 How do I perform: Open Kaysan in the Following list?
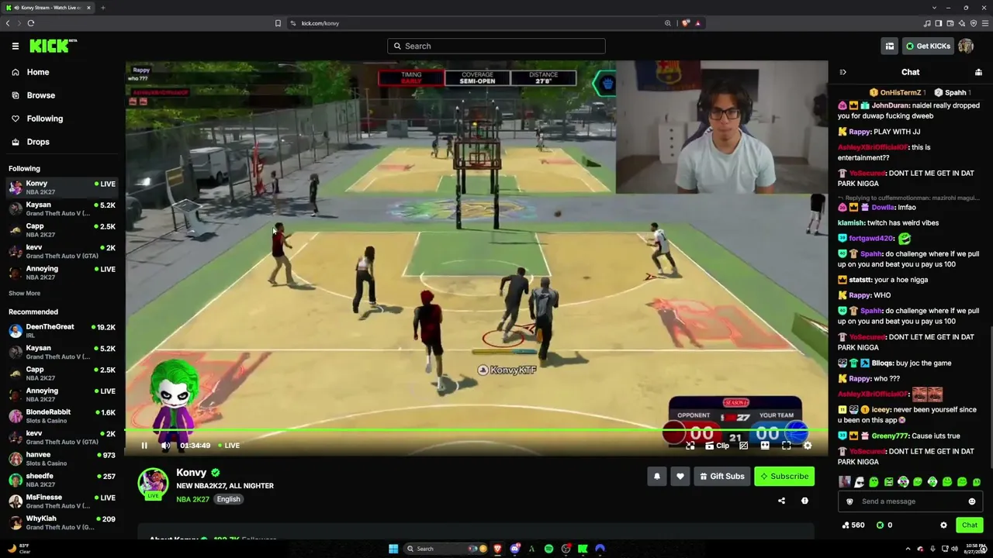pos(62,209)
